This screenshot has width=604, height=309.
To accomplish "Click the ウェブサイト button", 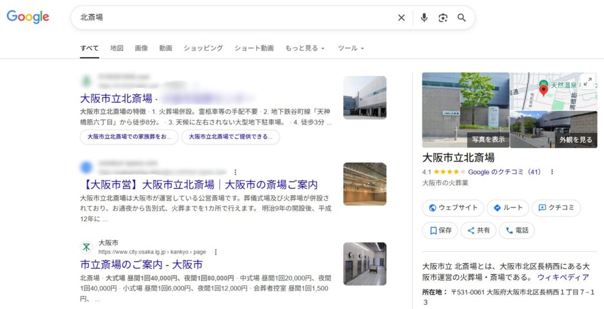I will click(x=452, y=208).
